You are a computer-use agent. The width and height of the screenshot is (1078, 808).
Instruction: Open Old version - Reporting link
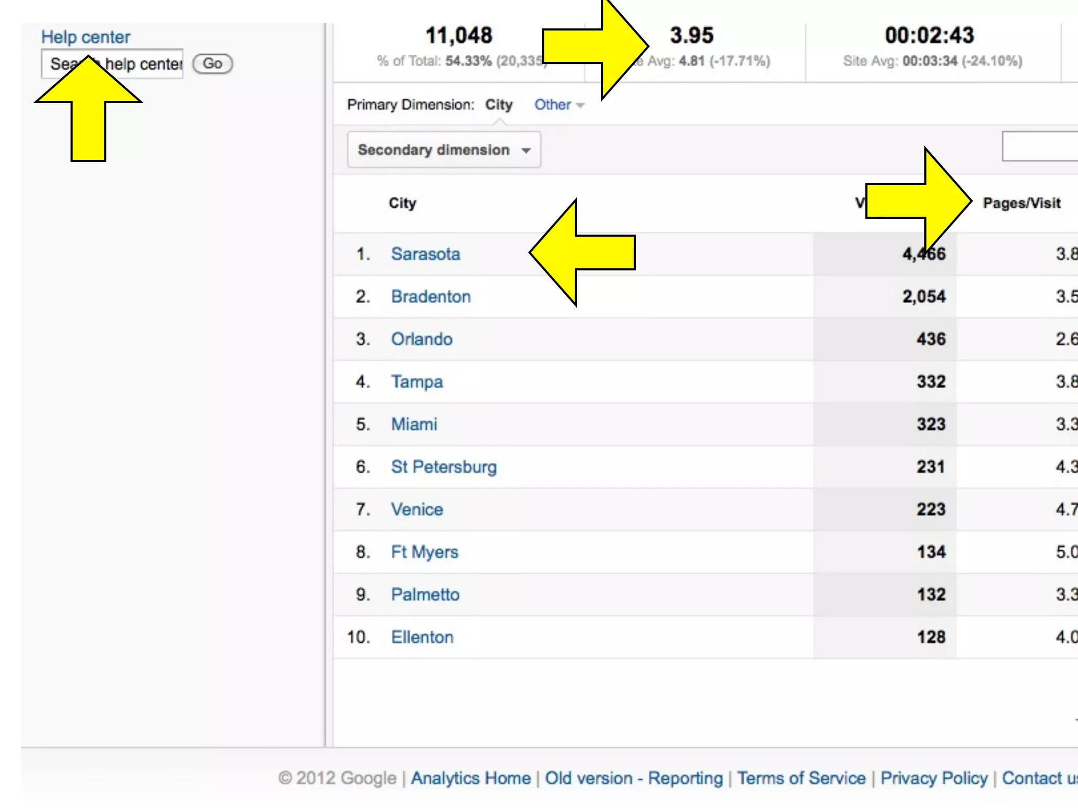coord(634,778)
